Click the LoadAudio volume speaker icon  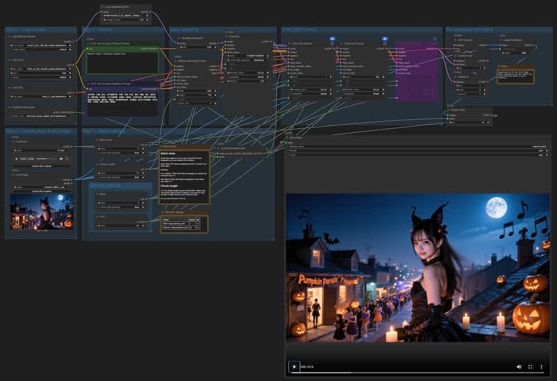pyautogui.click(x=61, y=159)
